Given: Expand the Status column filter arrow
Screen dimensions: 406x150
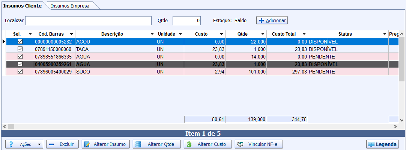Looking at the screenshot, I should coord(385,34).
